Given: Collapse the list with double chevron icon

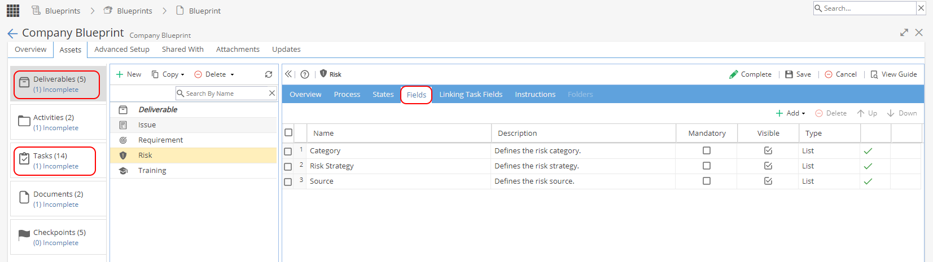Looking at the screenshot, I should [288, 74].
